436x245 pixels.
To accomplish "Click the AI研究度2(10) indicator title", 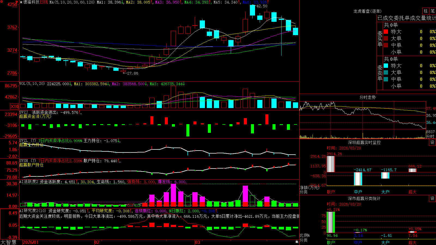I will 33,211.
